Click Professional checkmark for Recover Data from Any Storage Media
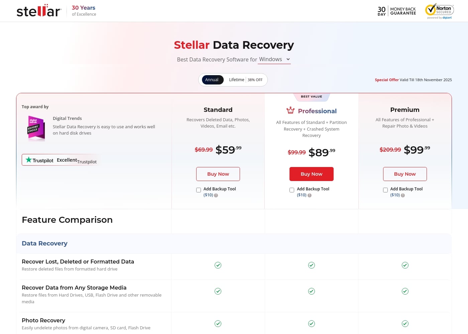The image size is (468, 334). click(x=312, y=291)
